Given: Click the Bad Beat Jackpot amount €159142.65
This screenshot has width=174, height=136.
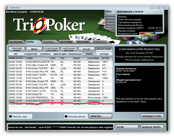Looking at the screenshot, I should [x=37, y=12].
